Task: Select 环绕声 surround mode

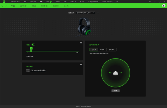Action: coord(102,50)
